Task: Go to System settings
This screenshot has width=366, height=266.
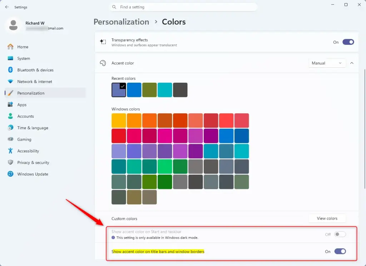Action: (x=45, y=58)
